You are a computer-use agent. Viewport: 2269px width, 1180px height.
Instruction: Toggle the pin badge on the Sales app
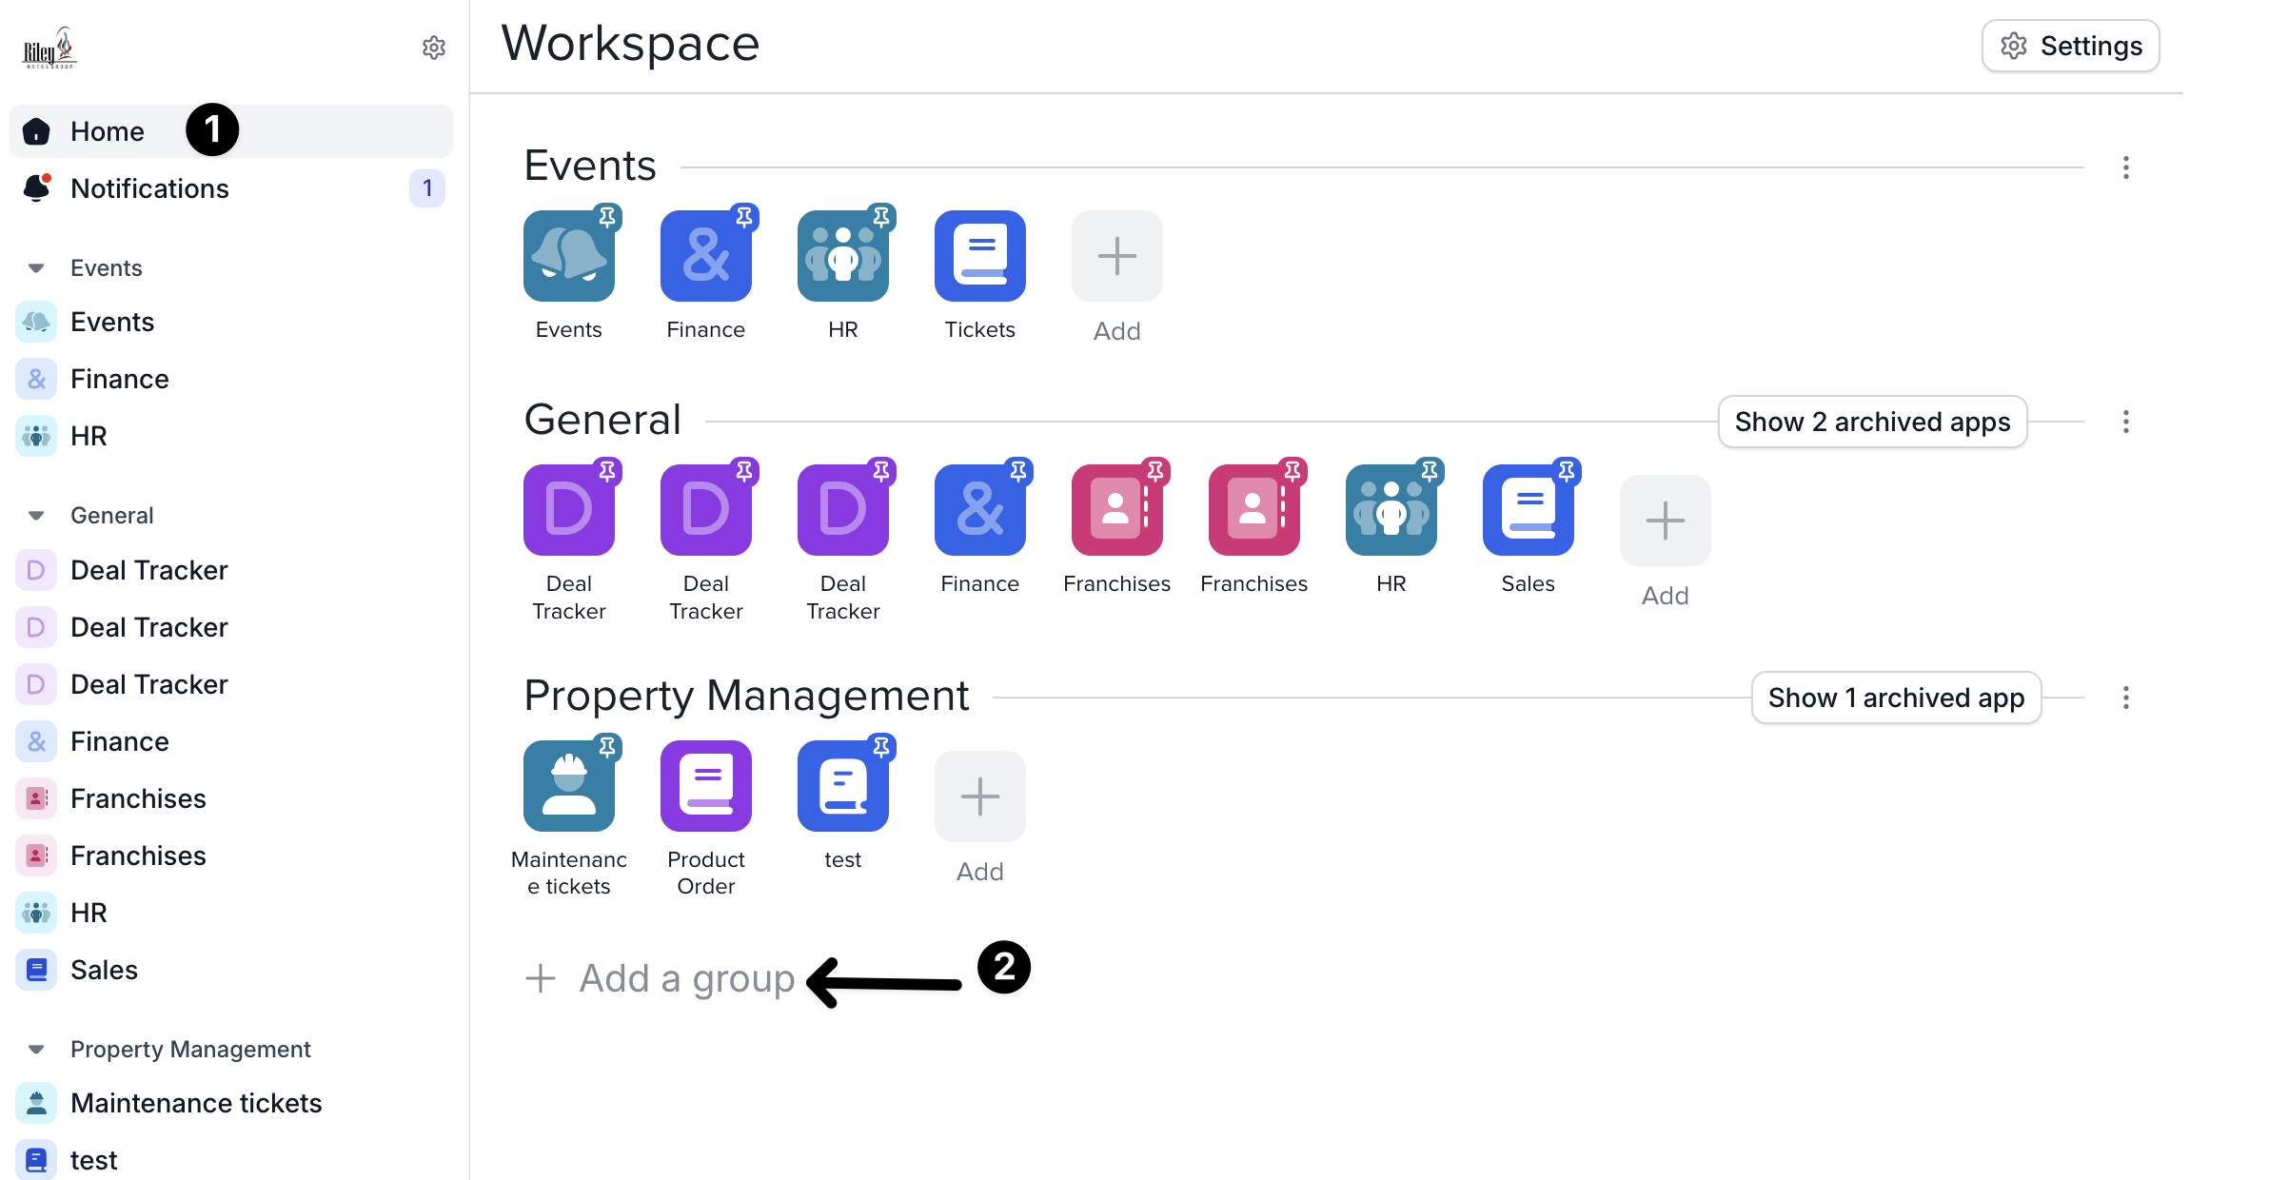coord(1567,471)
